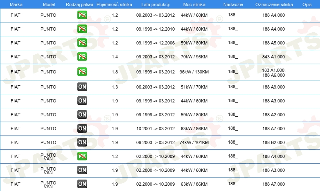
Task: Click the power value 70kW / 95KM
Action: click(x=194, y=57)
